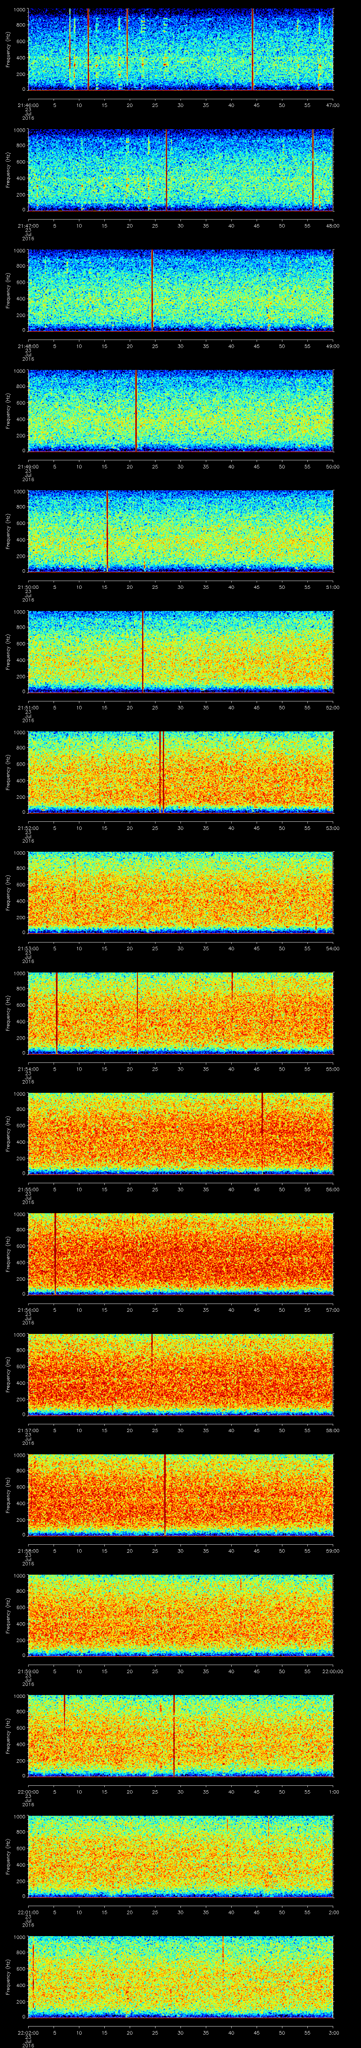The height and width of the screenshot is (2048, 361).
Task: Click the '47:00' end time label
Action: click(x=333, y=105)
